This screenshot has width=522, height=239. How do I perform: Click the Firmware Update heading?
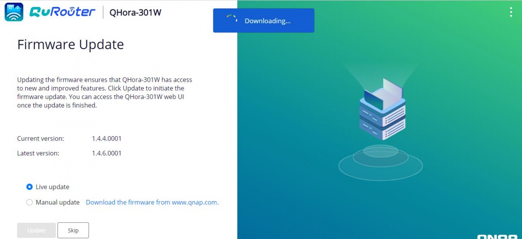(x=71, y=44)
